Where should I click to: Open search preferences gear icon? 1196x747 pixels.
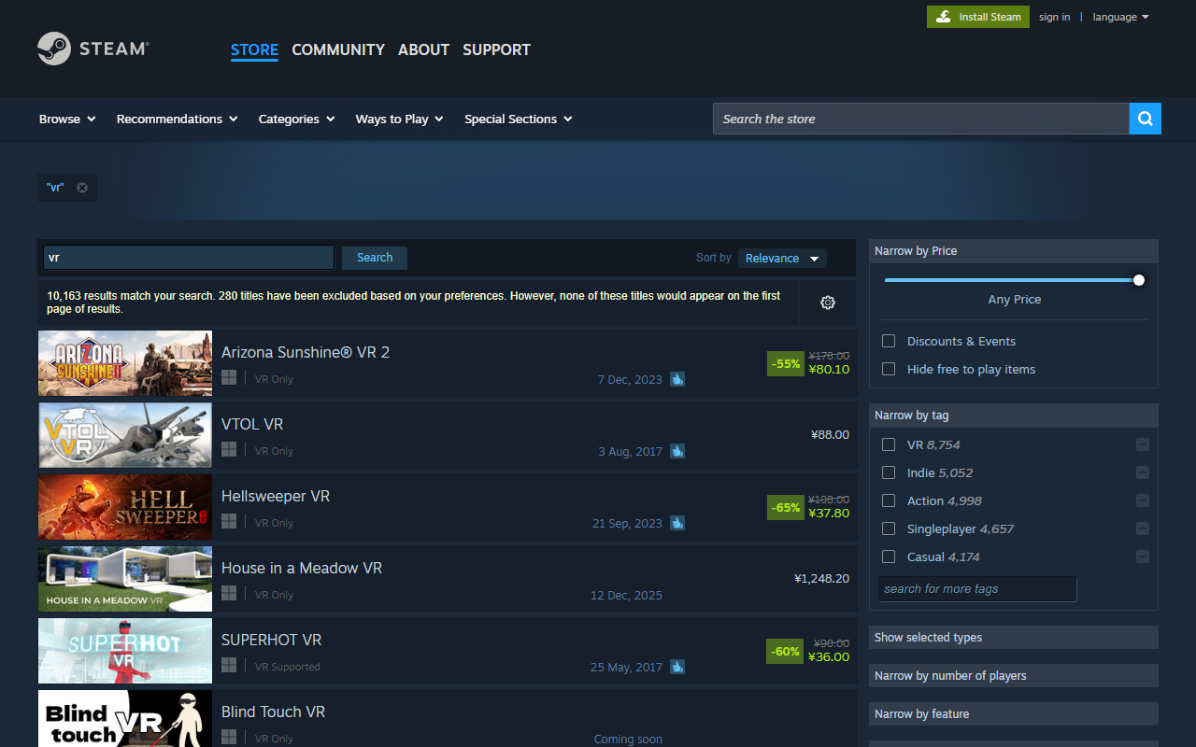pos(827,303)
